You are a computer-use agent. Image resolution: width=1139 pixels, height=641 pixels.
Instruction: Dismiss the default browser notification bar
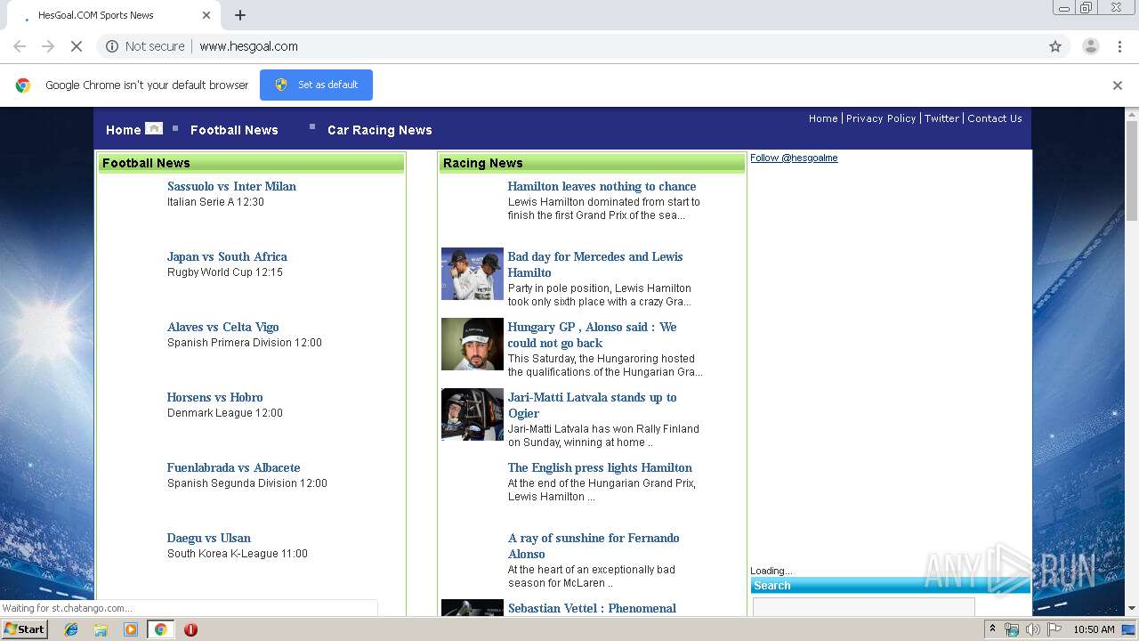(1118, 85)
